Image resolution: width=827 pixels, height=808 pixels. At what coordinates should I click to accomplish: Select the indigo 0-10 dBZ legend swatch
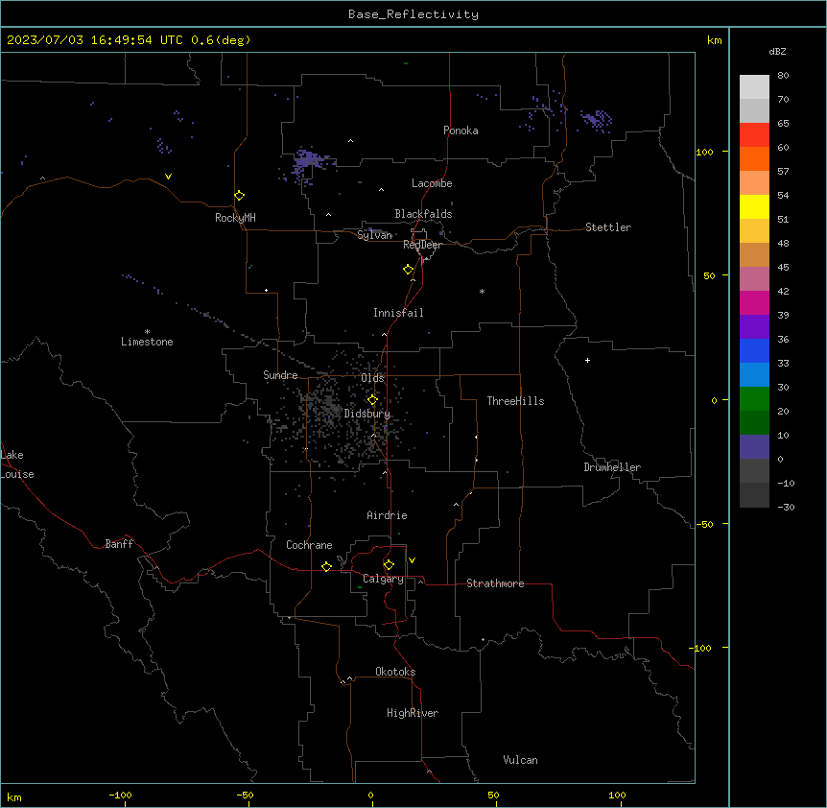click(754, 447)
